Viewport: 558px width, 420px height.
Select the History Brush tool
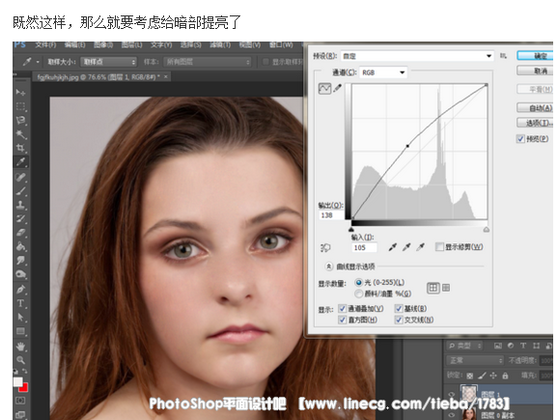pyautogui.click(x=20, y=218)
